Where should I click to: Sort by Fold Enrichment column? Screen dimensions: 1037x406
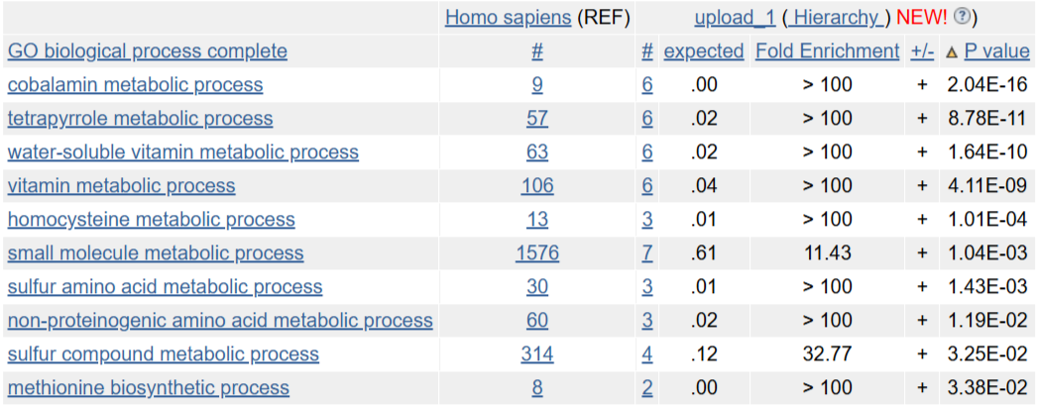[x=827, y=51]
